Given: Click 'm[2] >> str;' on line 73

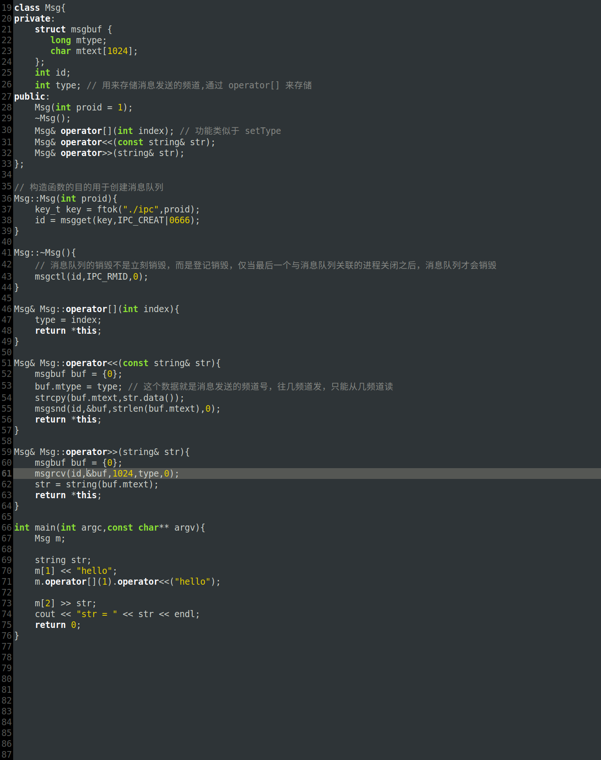Looking at the screenshot, I should tap(66, 603).
